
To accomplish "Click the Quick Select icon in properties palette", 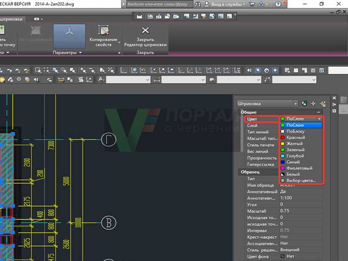I will (x=322, y=104).
